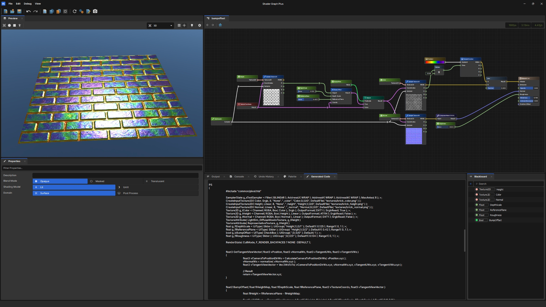Click the compile gears icon

pyautogui.click(x=81, y=11)
